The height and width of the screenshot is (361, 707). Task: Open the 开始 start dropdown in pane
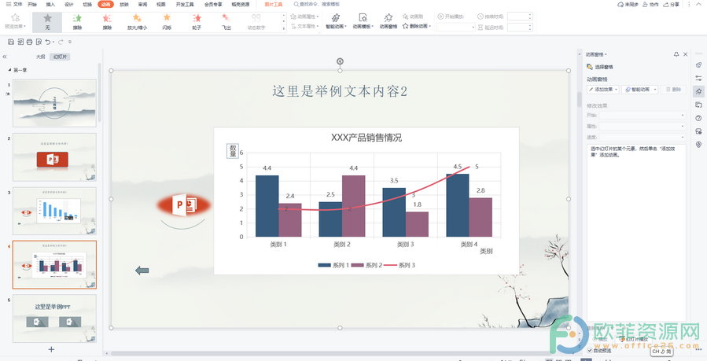(x=642, y=116)
